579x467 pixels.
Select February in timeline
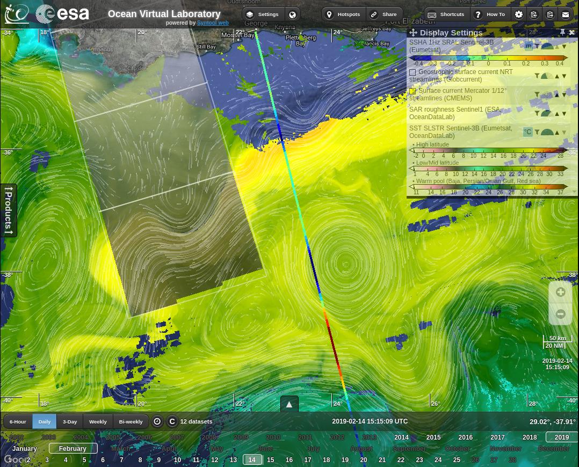click(73, 449)
